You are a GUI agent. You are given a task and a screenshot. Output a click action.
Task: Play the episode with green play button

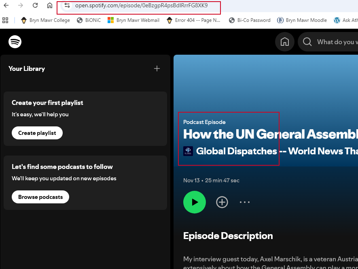pos(195,202)
